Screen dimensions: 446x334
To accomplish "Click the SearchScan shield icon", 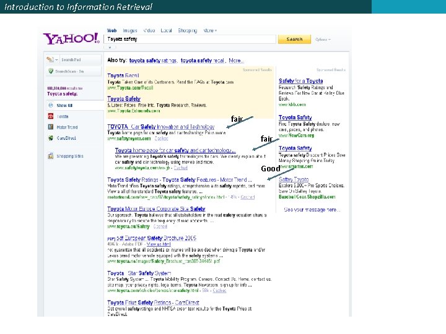I will click(x=51, y=71).
